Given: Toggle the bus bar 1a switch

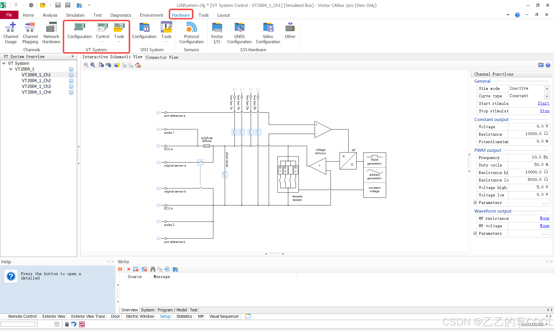Looking at the screenshot, I should tap(234, 132).
